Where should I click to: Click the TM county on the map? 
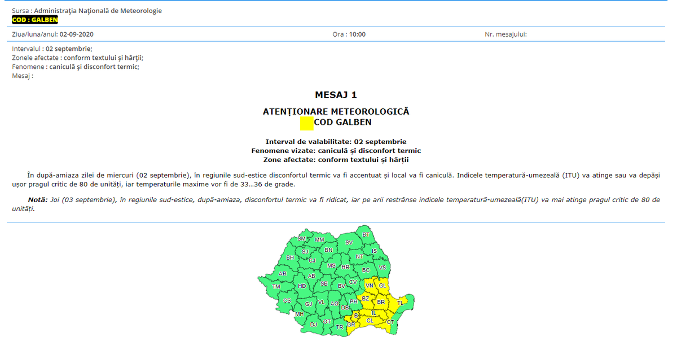click(276, 287)
